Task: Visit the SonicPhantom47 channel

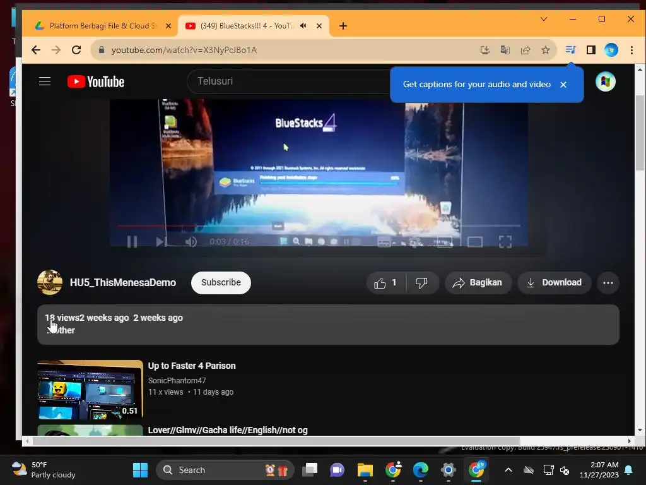Action: pyautogui.click(x=177, y=381)
